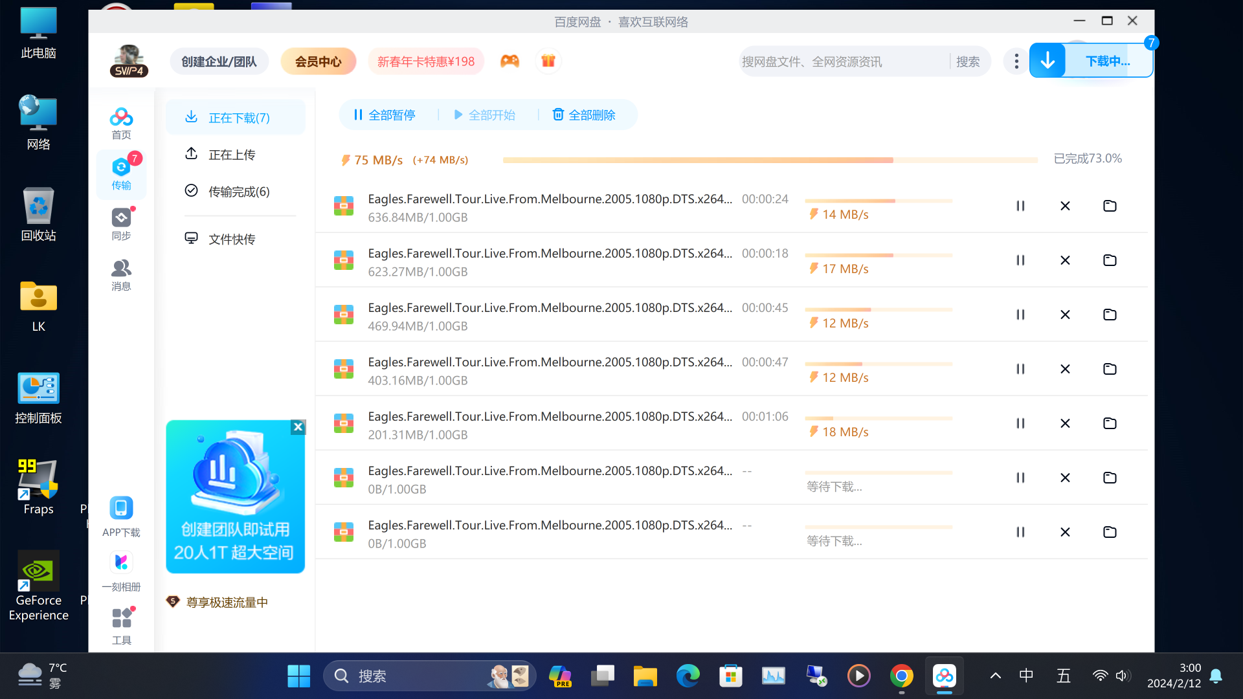Open the 首页 home icon in sidebar
Image resolution: width=1243 pixels, height=699 pixels.
(121, 122)
